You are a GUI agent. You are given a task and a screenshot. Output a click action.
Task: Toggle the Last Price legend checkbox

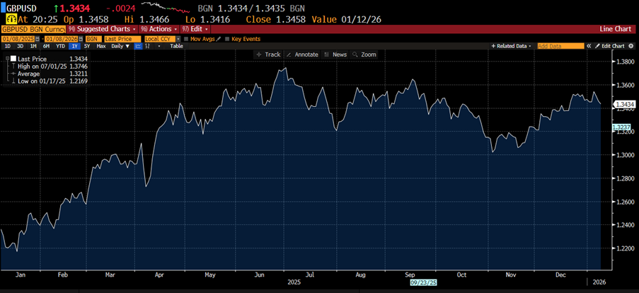[13, 59]
